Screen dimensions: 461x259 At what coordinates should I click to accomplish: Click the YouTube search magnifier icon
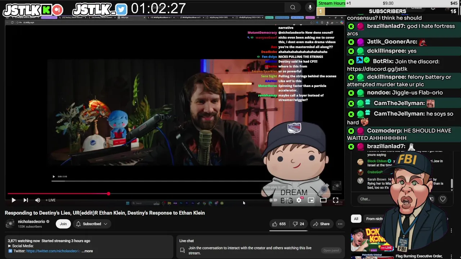click(293, 7)
